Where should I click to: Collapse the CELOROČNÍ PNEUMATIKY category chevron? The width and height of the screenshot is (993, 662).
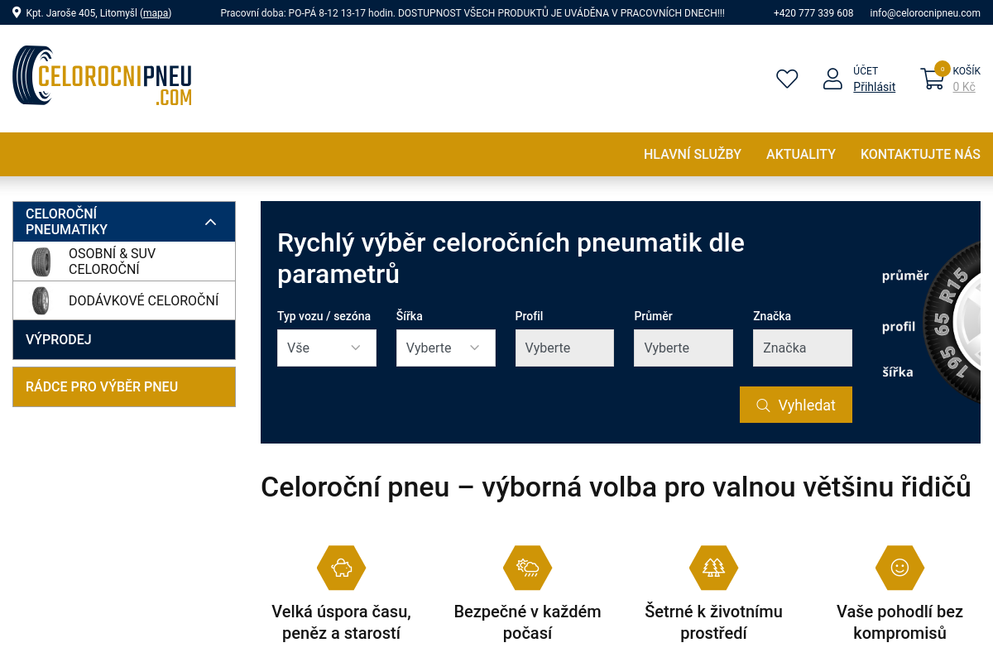coord(209,221)
